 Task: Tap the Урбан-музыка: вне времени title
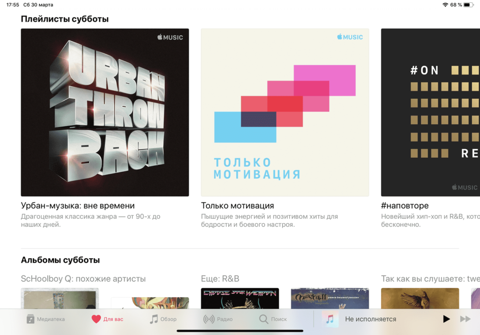78,206
